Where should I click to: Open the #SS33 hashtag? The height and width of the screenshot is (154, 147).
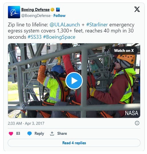pyautogui.click(x=35, y=37)
